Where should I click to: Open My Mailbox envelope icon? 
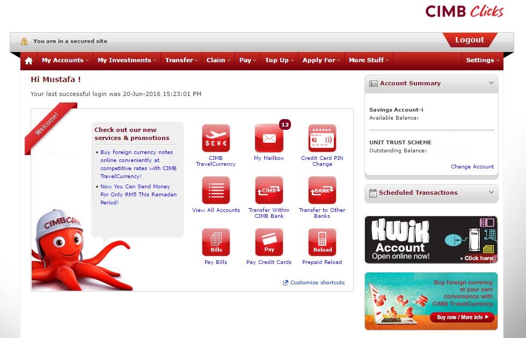coord(269,138)
